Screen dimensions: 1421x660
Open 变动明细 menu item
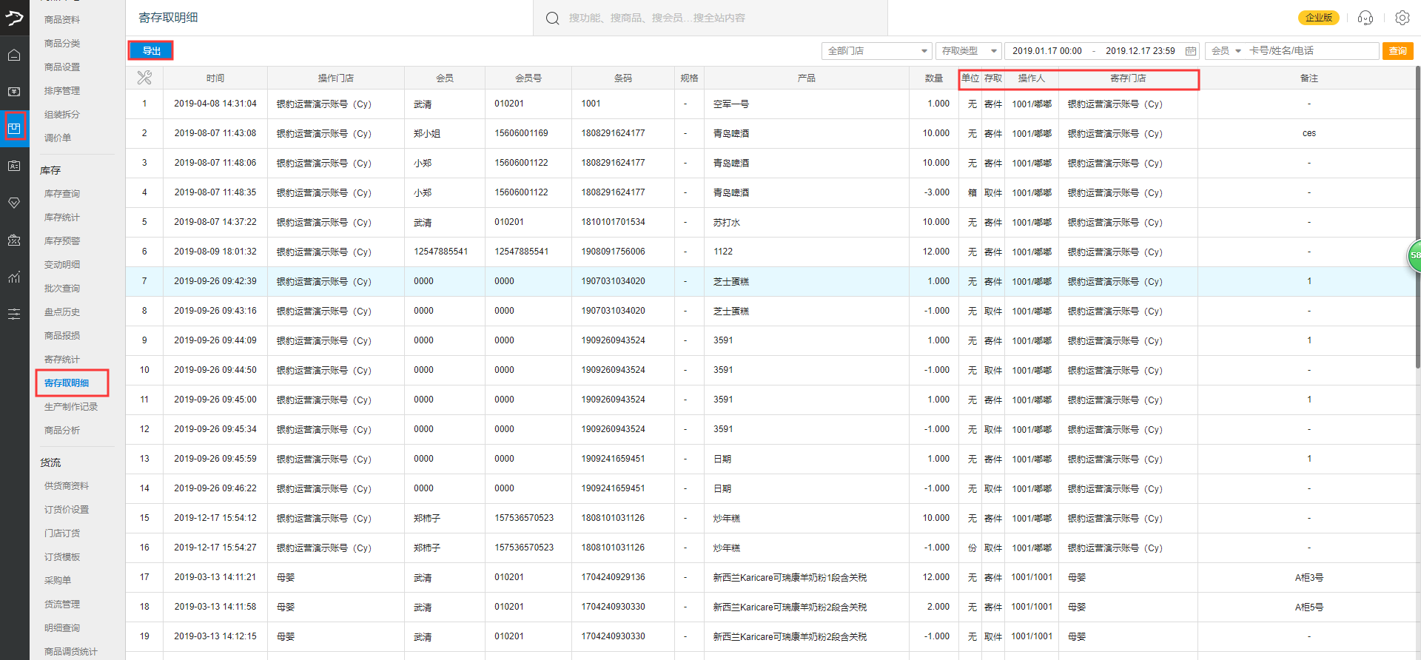(62, 265)
